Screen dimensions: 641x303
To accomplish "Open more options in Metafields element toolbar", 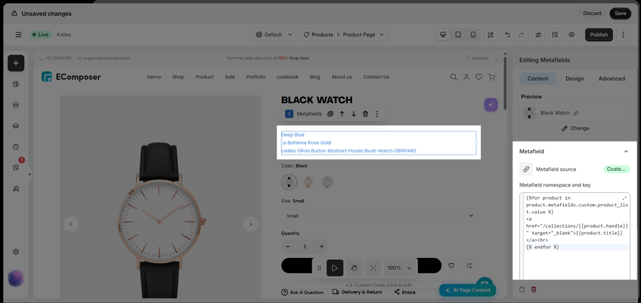I will pos(377,114).
